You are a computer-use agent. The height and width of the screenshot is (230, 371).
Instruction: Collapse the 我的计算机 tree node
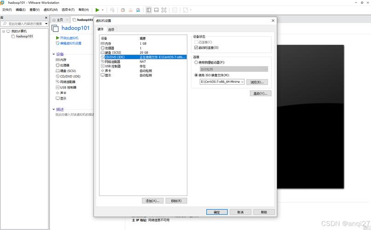tap(4, 31)
